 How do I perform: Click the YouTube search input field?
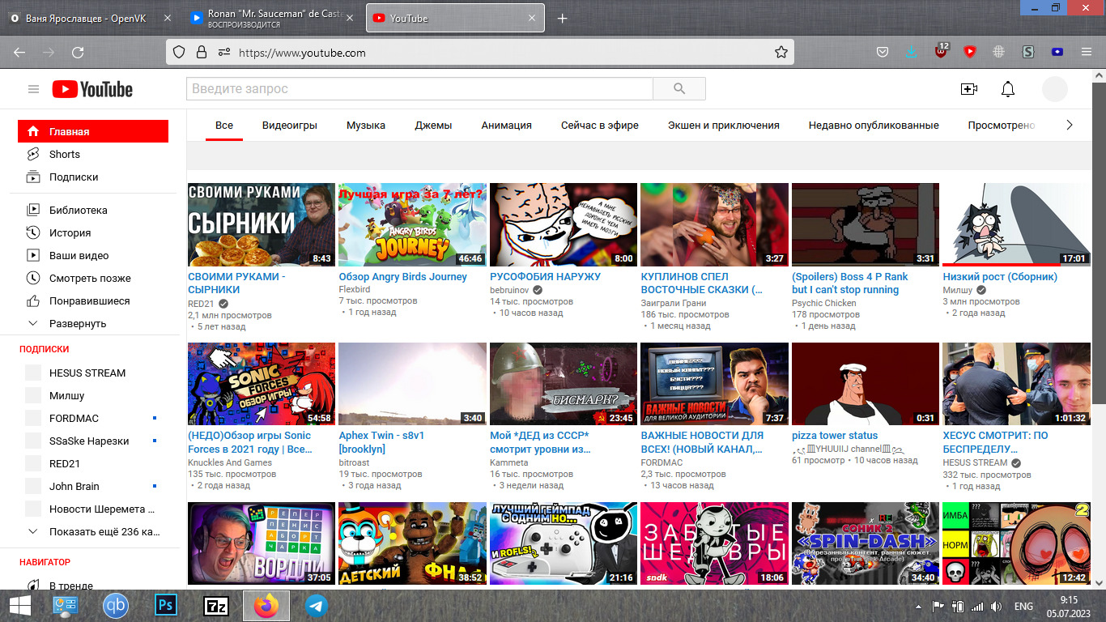[419, 89]
